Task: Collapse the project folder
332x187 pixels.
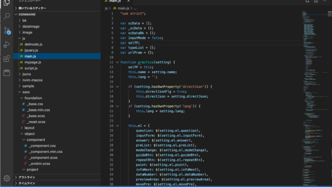Action: 24,169
